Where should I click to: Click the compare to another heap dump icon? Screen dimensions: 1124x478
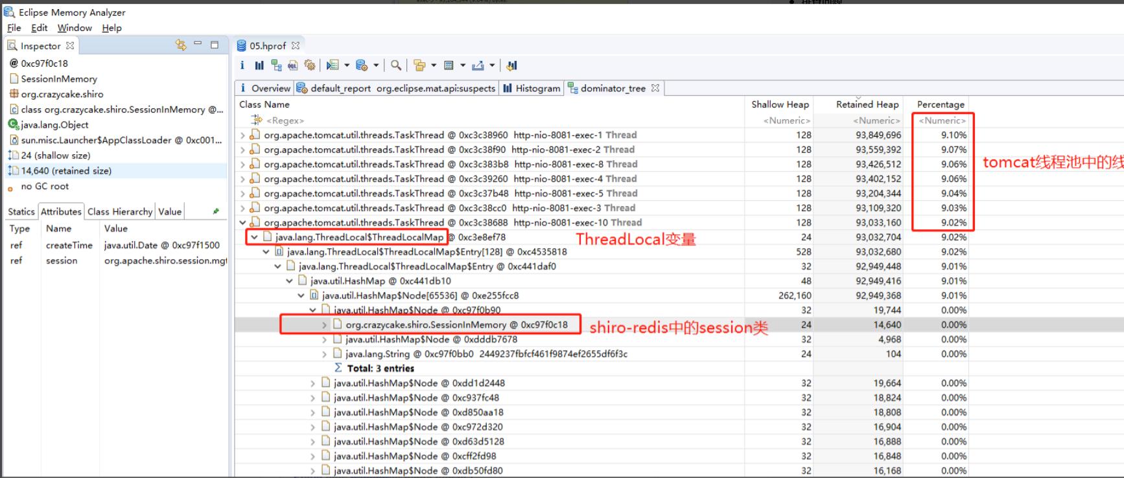(x=511, y=65)
